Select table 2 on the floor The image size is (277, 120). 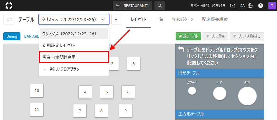[114, 64]
